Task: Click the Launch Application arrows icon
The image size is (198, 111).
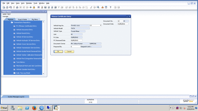Action: (x=31, y=7)
